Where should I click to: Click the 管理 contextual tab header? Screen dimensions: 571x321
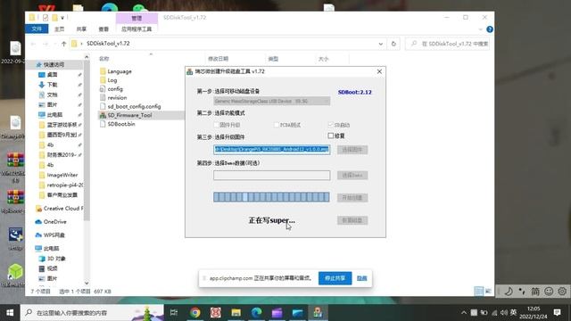pos(137,18)
